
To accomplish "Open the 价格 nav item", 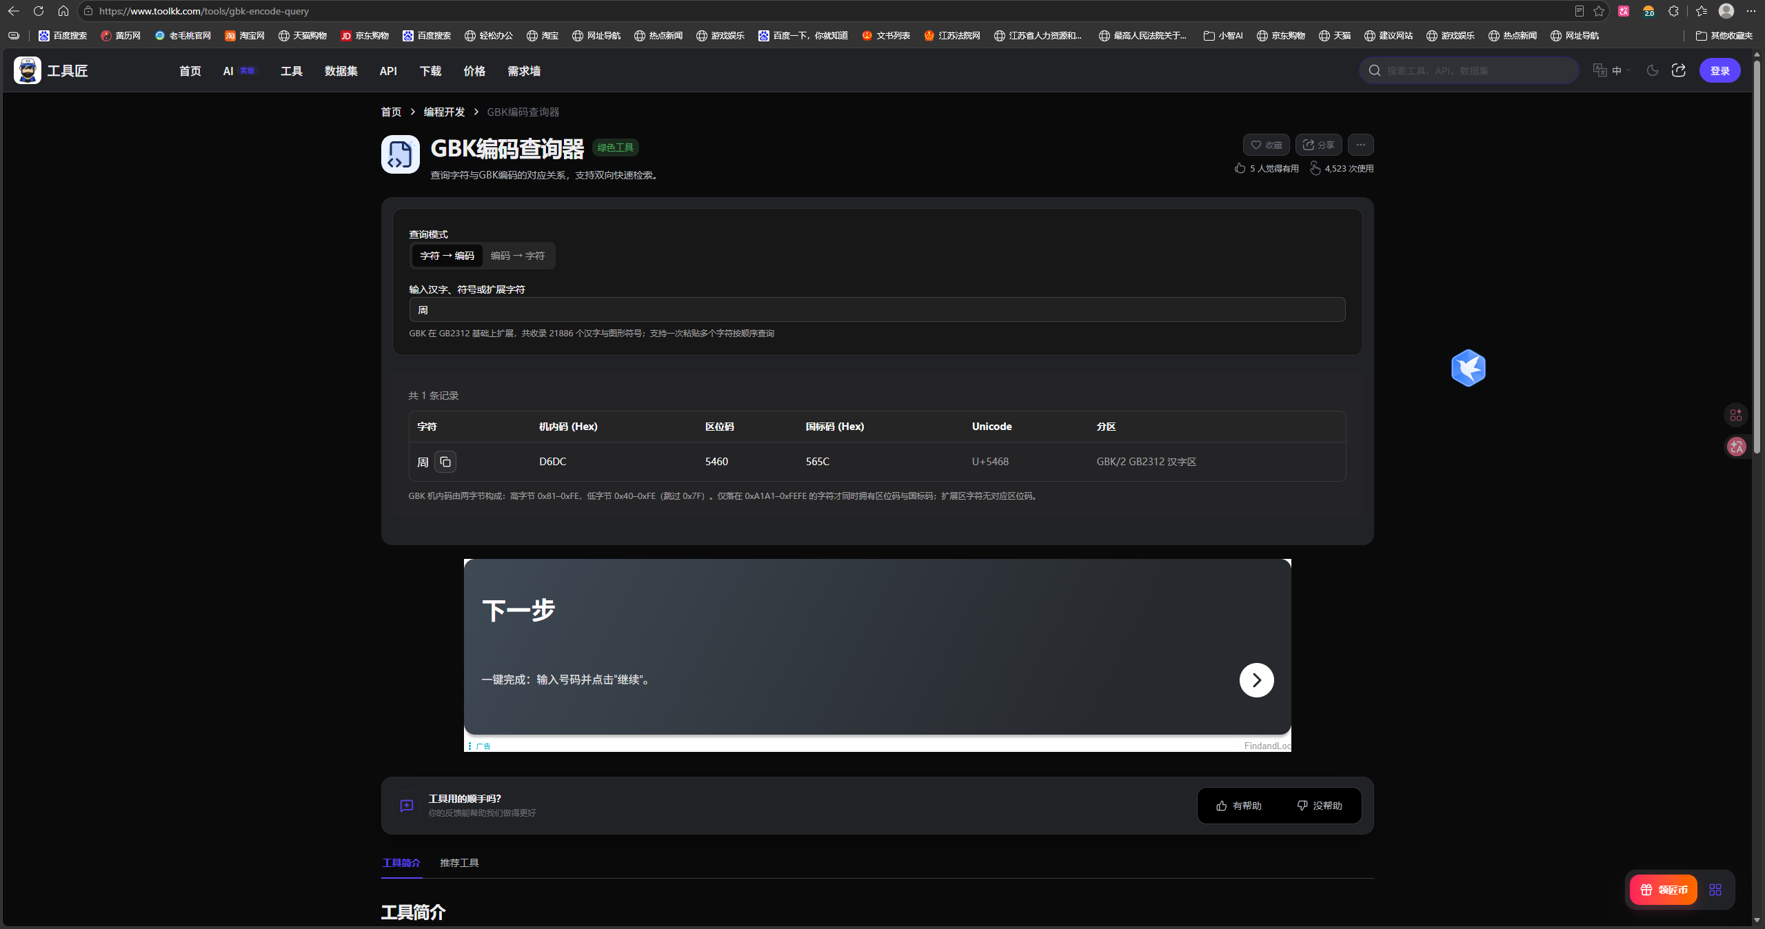I will tap(474, 71).
